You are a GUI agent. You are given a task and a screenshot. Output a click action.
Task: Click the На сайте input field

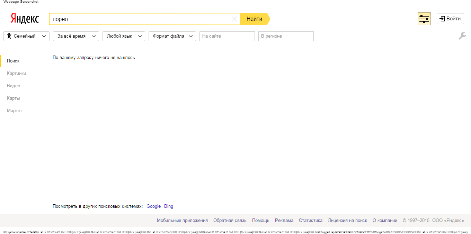pos(227,36)
